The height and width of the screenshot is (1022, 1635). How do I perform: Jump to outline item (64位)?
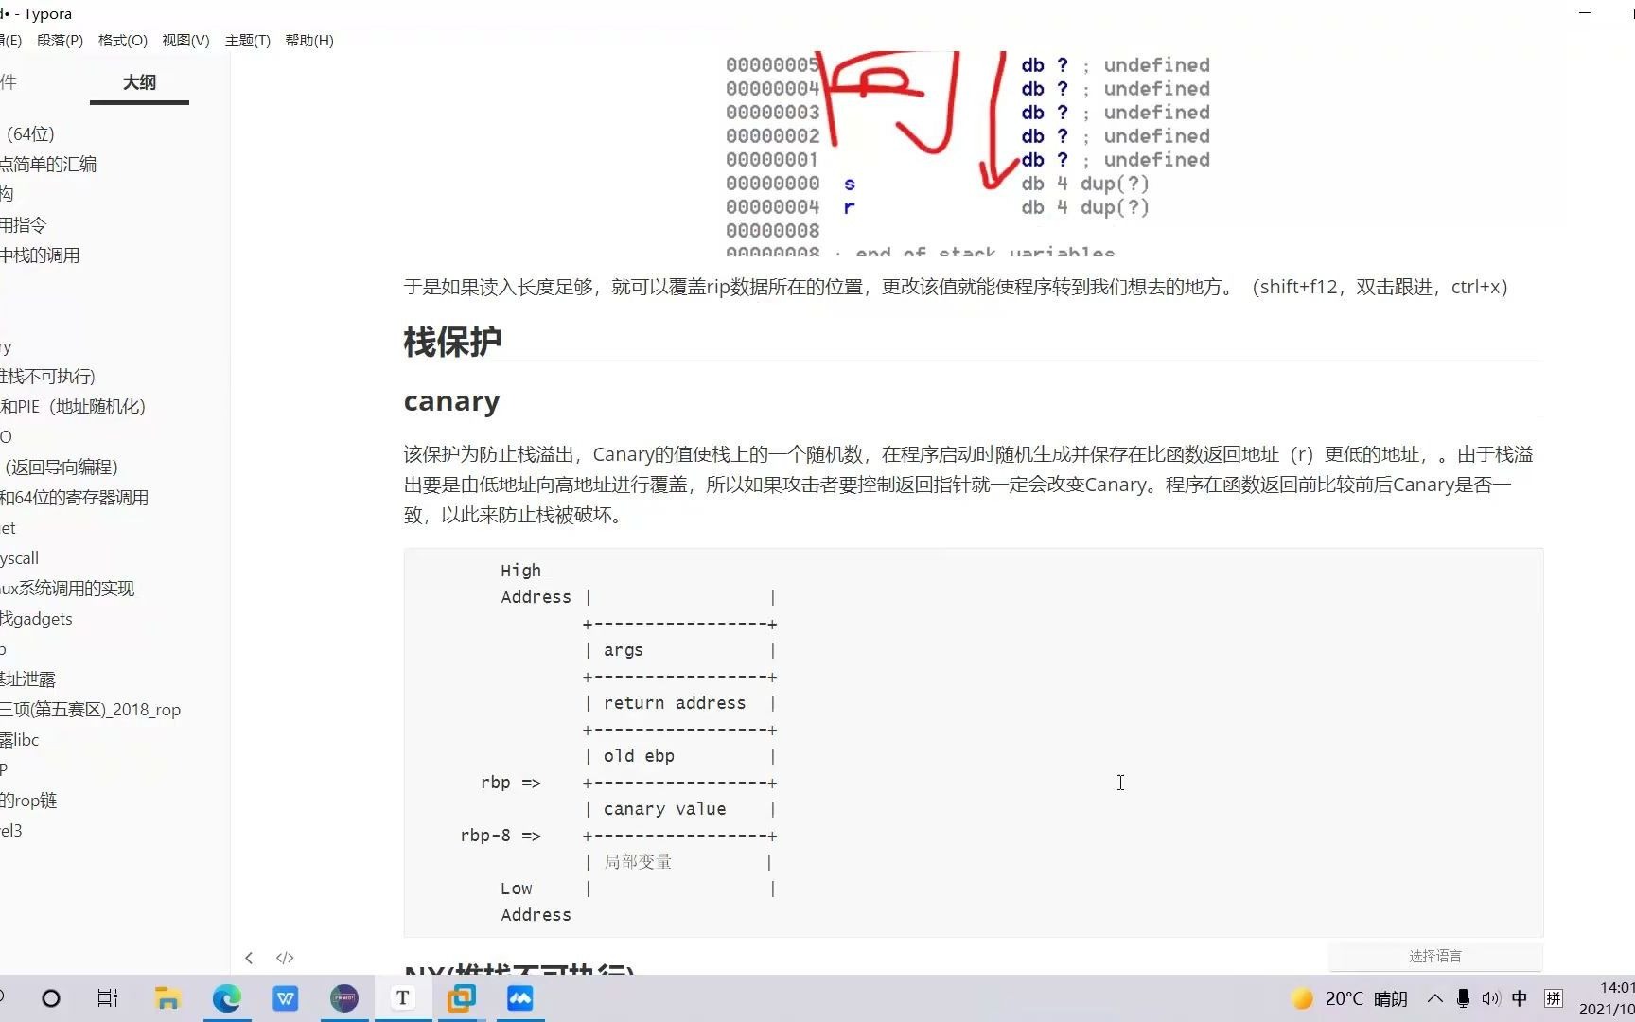(28, 134)
